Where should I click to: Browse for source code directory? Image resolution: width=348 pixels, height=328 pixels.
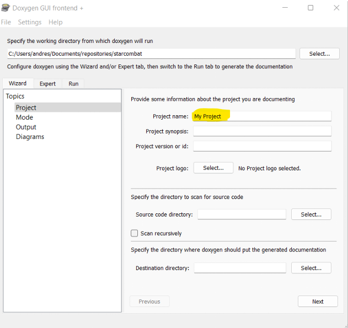311,214
